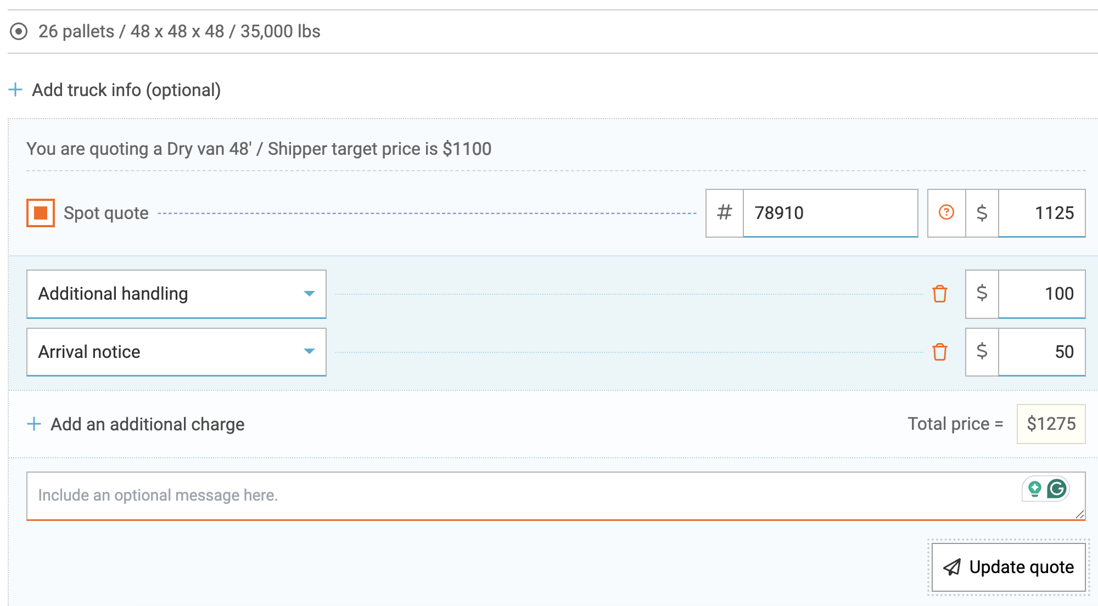
Task: Open the Additional handling charge dropdown
Action: [176, 294]
